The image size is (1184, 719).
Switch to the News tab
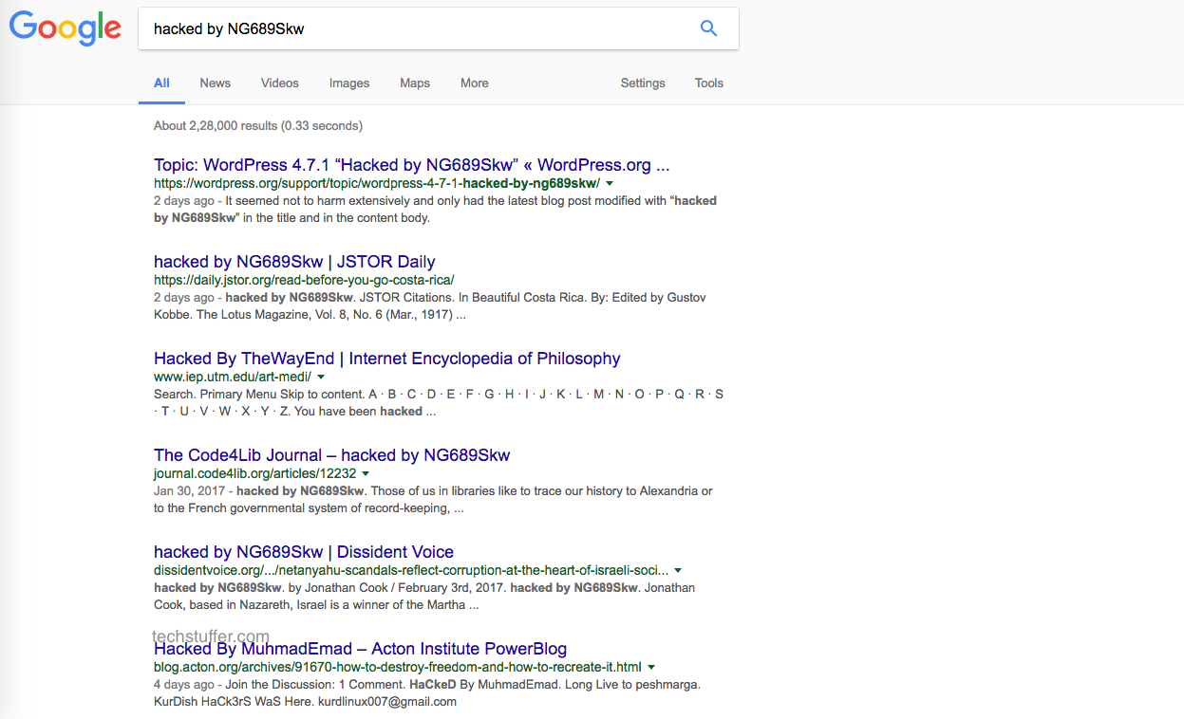coord(216,83)
